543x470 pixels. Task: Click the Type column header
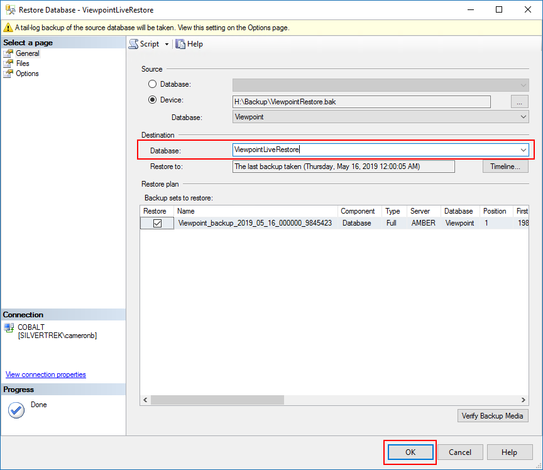pyautogui.click(x=394, y=211)
